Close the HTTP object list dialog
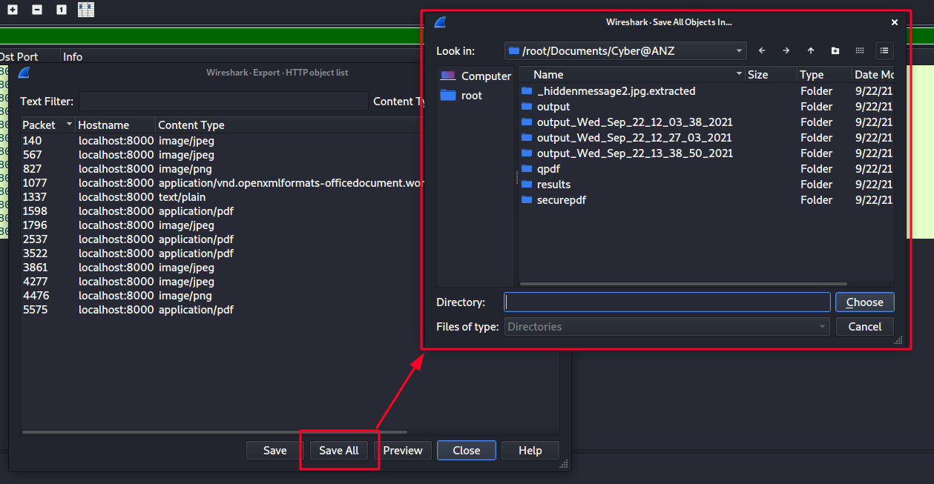 pos(467,450)
